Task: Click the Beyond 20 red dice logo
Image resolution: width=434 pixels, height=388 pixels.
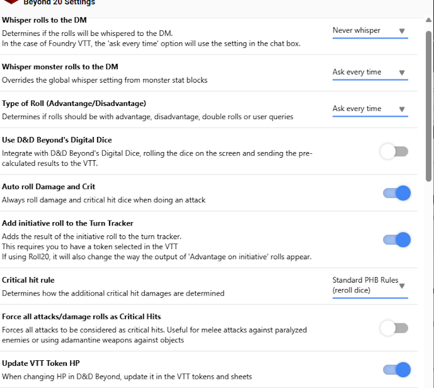Action: (10, 2)
